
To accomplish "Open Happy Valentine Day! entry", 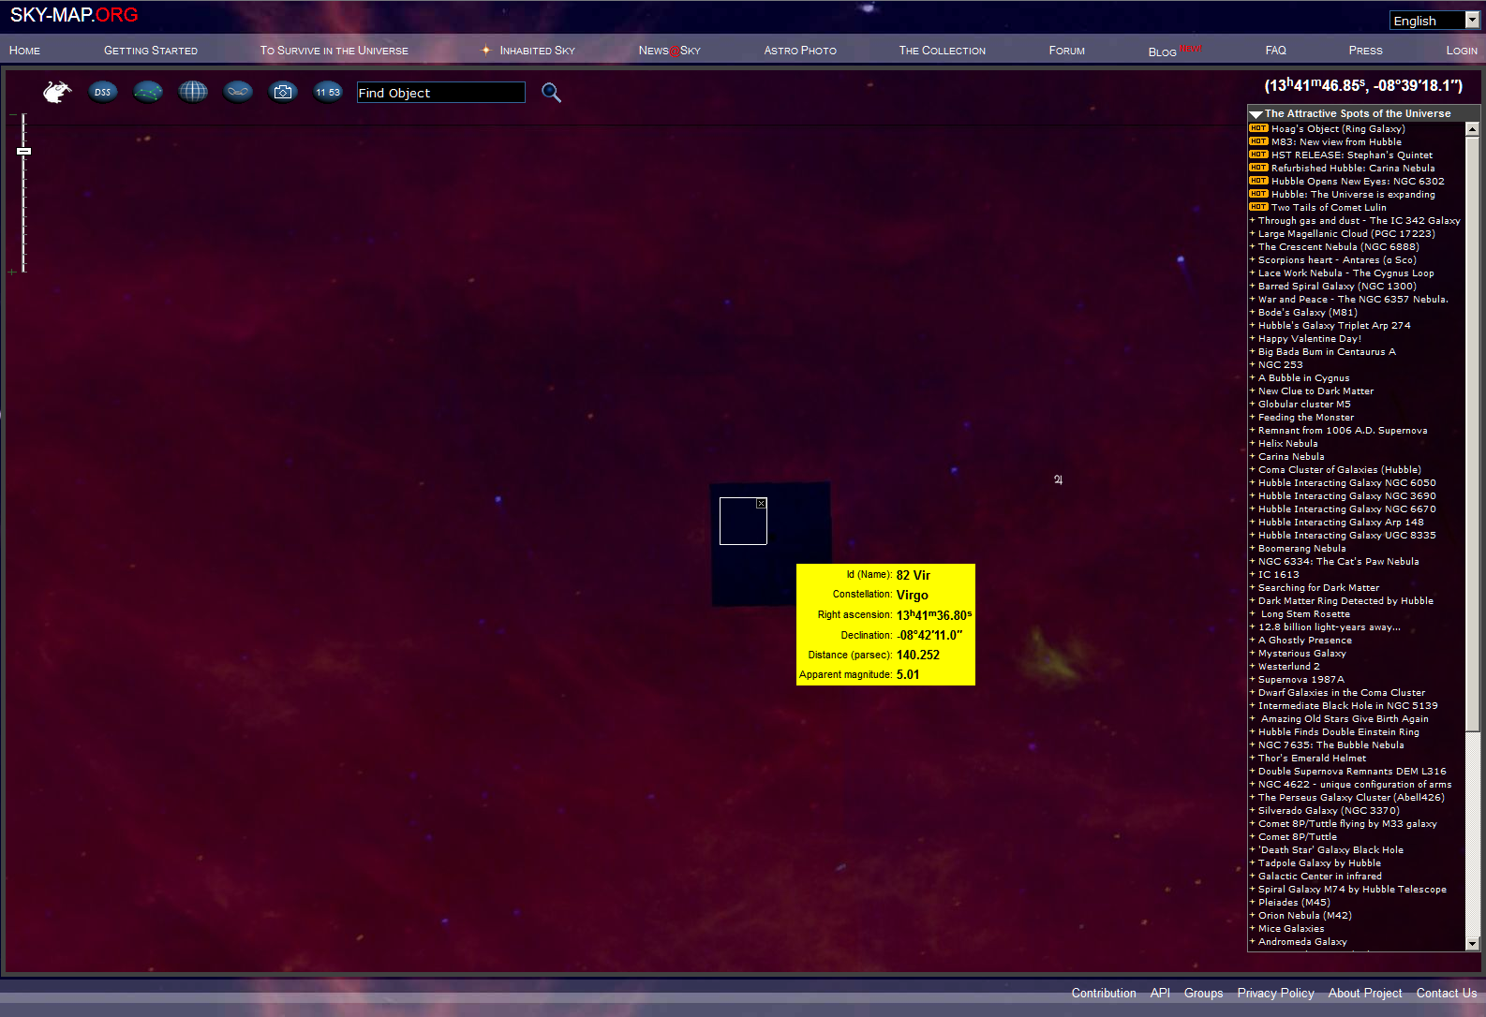I will 1310,339.
